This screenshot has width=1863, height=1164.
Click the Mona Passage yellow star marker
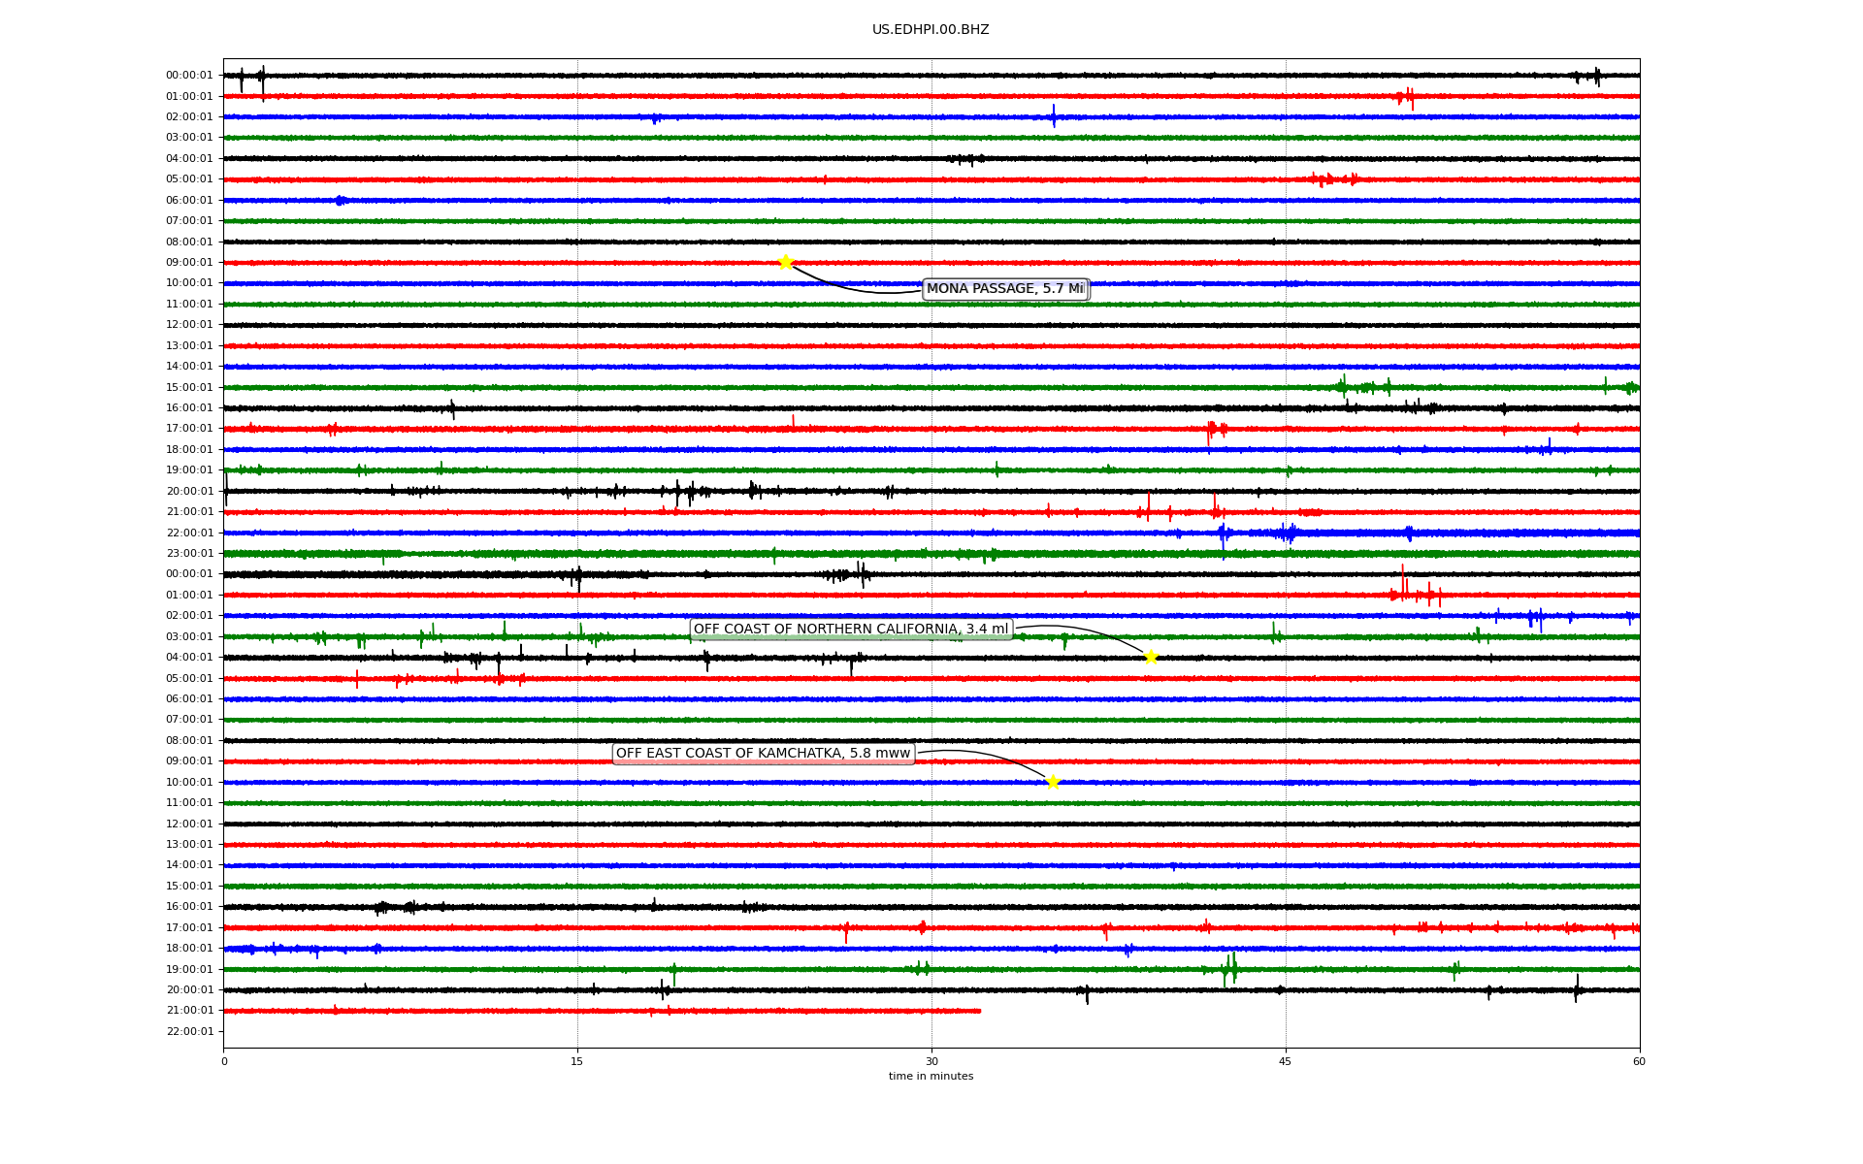point(786,262)
